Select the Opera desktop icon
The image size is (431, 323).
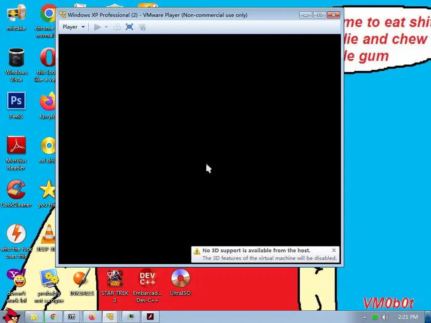(x=47, y=65)
